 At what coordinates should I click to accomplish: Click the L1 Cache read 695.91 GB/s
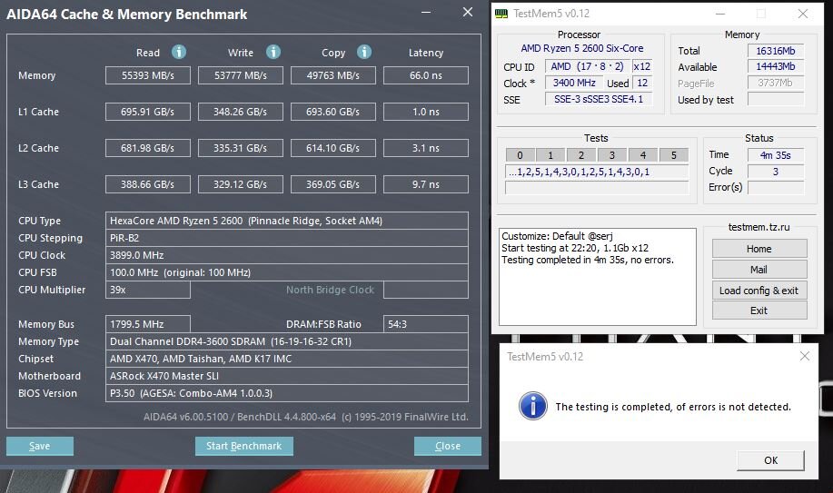(x=148, y=112)
